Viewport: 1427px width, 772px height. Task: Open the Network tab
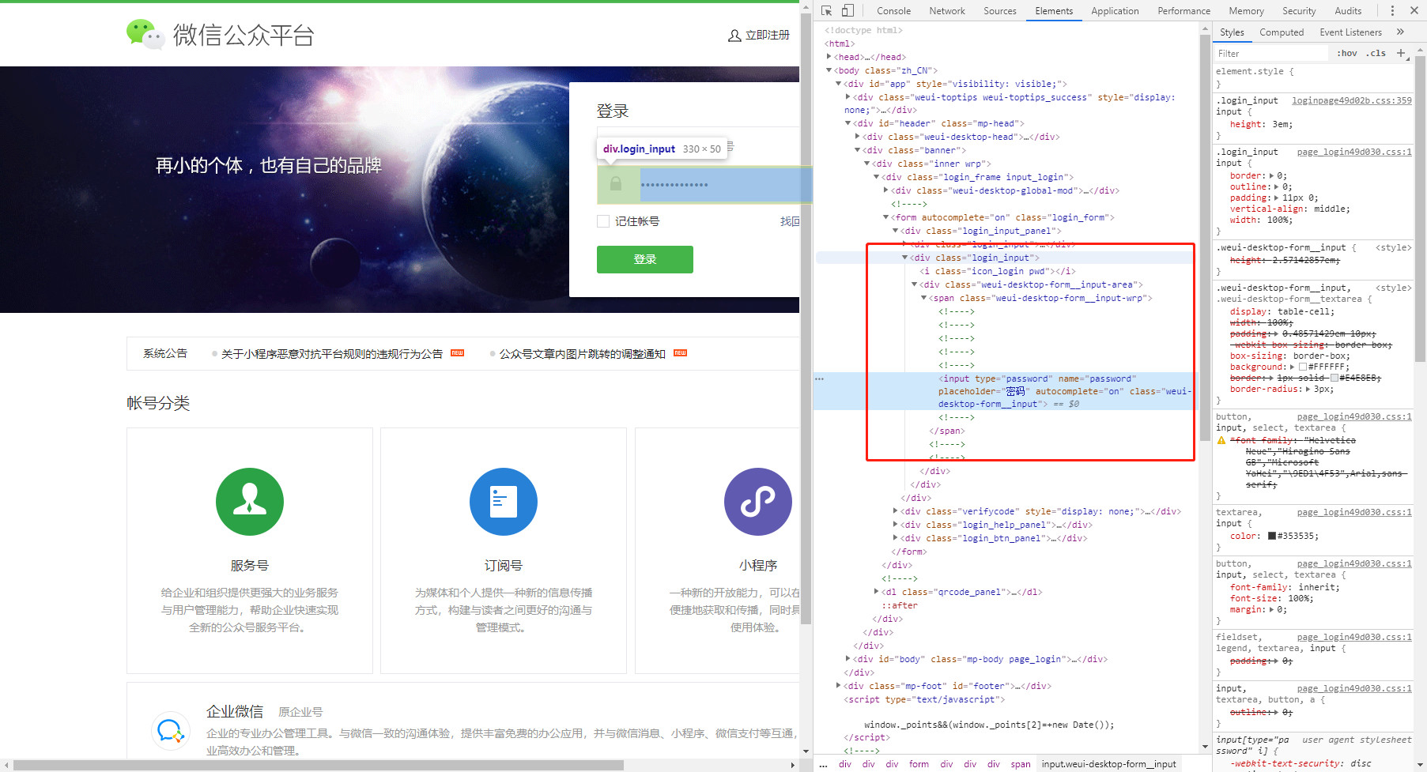[x=947, y=11]
